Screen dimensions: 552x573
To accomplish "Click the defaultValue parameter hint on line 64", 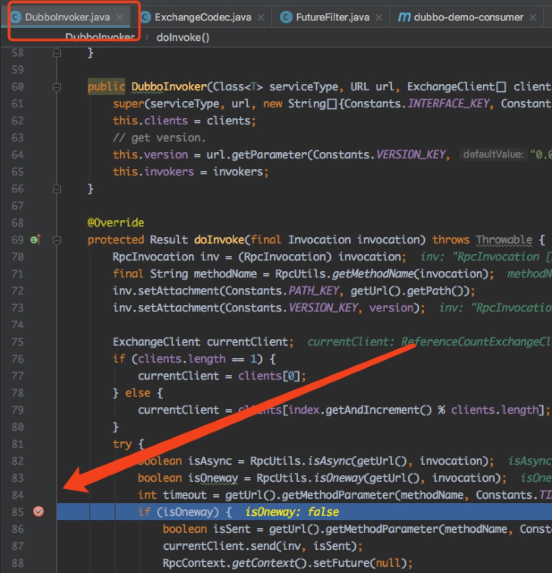I will pos(493,154).
